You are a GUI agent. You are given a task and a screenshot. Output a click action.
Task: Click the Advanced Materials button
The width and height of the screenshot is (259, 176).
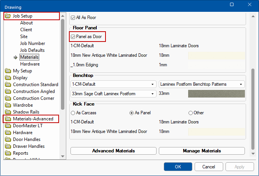click(x=114, y=151)
